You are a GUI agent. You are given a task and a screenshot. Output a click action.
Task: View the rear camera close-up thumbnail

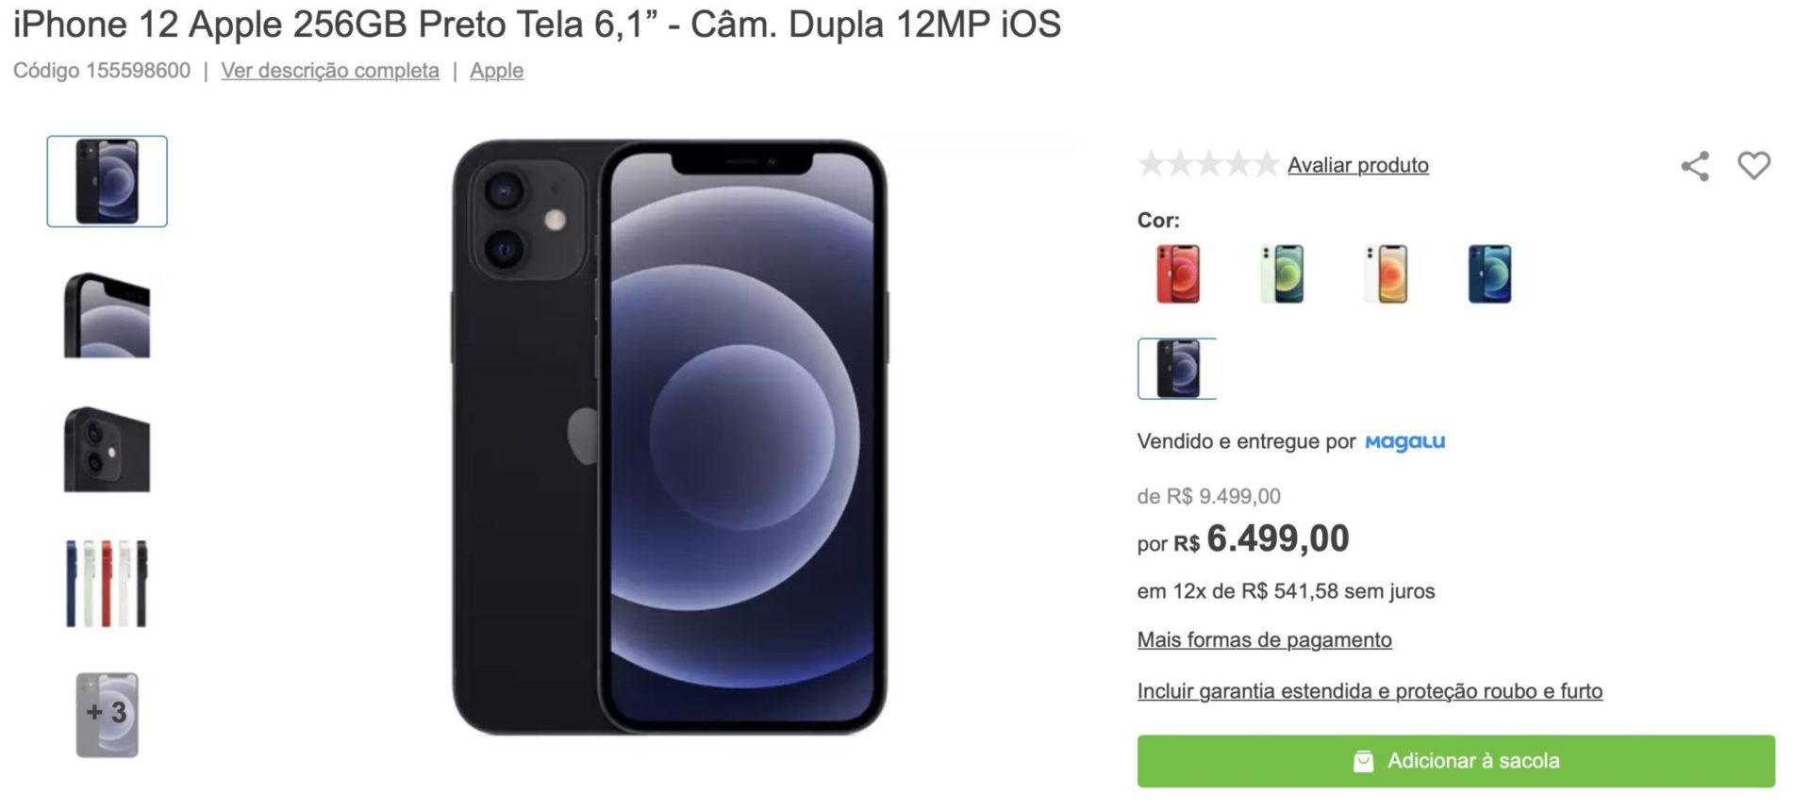click(x=108, y=449)
